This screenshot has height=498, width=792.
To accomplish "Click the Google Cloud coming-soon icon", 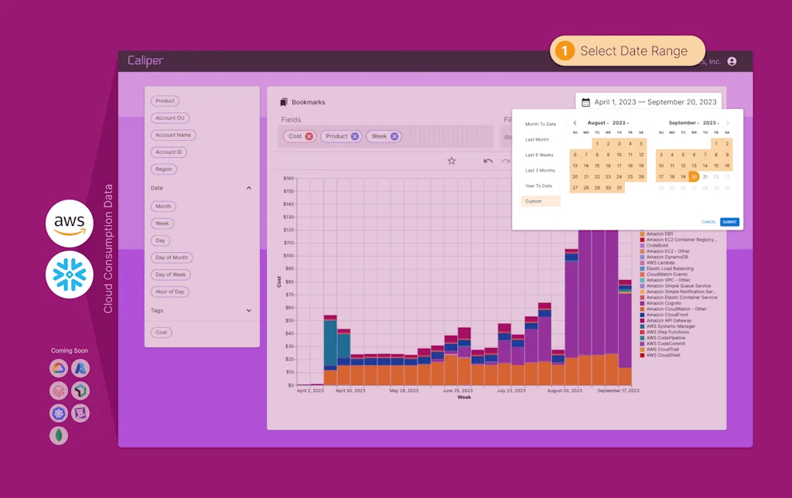I will pyautogui.click(x=59, y=369).
